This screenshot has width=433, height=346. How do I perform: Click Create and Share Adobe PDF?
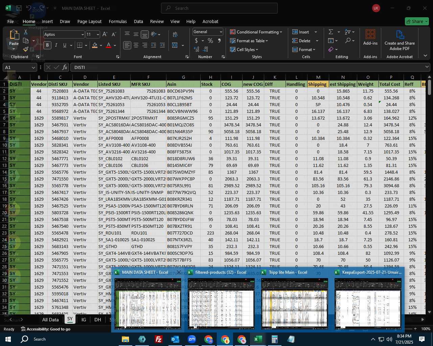tap(400, 40)
